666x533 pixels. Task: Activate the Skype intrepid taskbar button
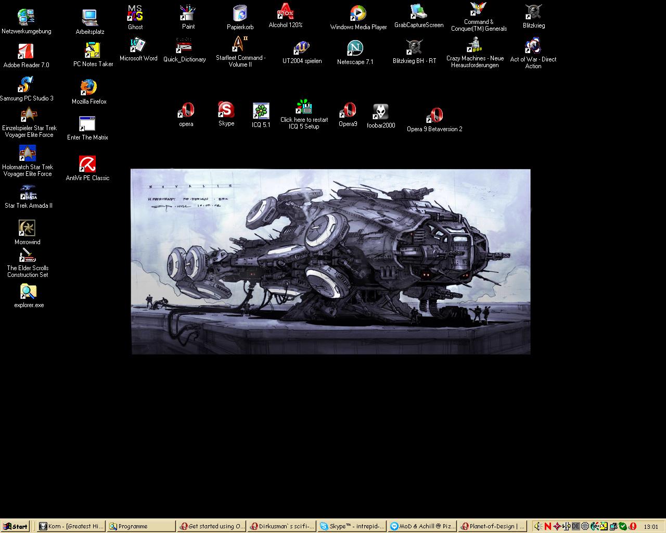[352, 526]
